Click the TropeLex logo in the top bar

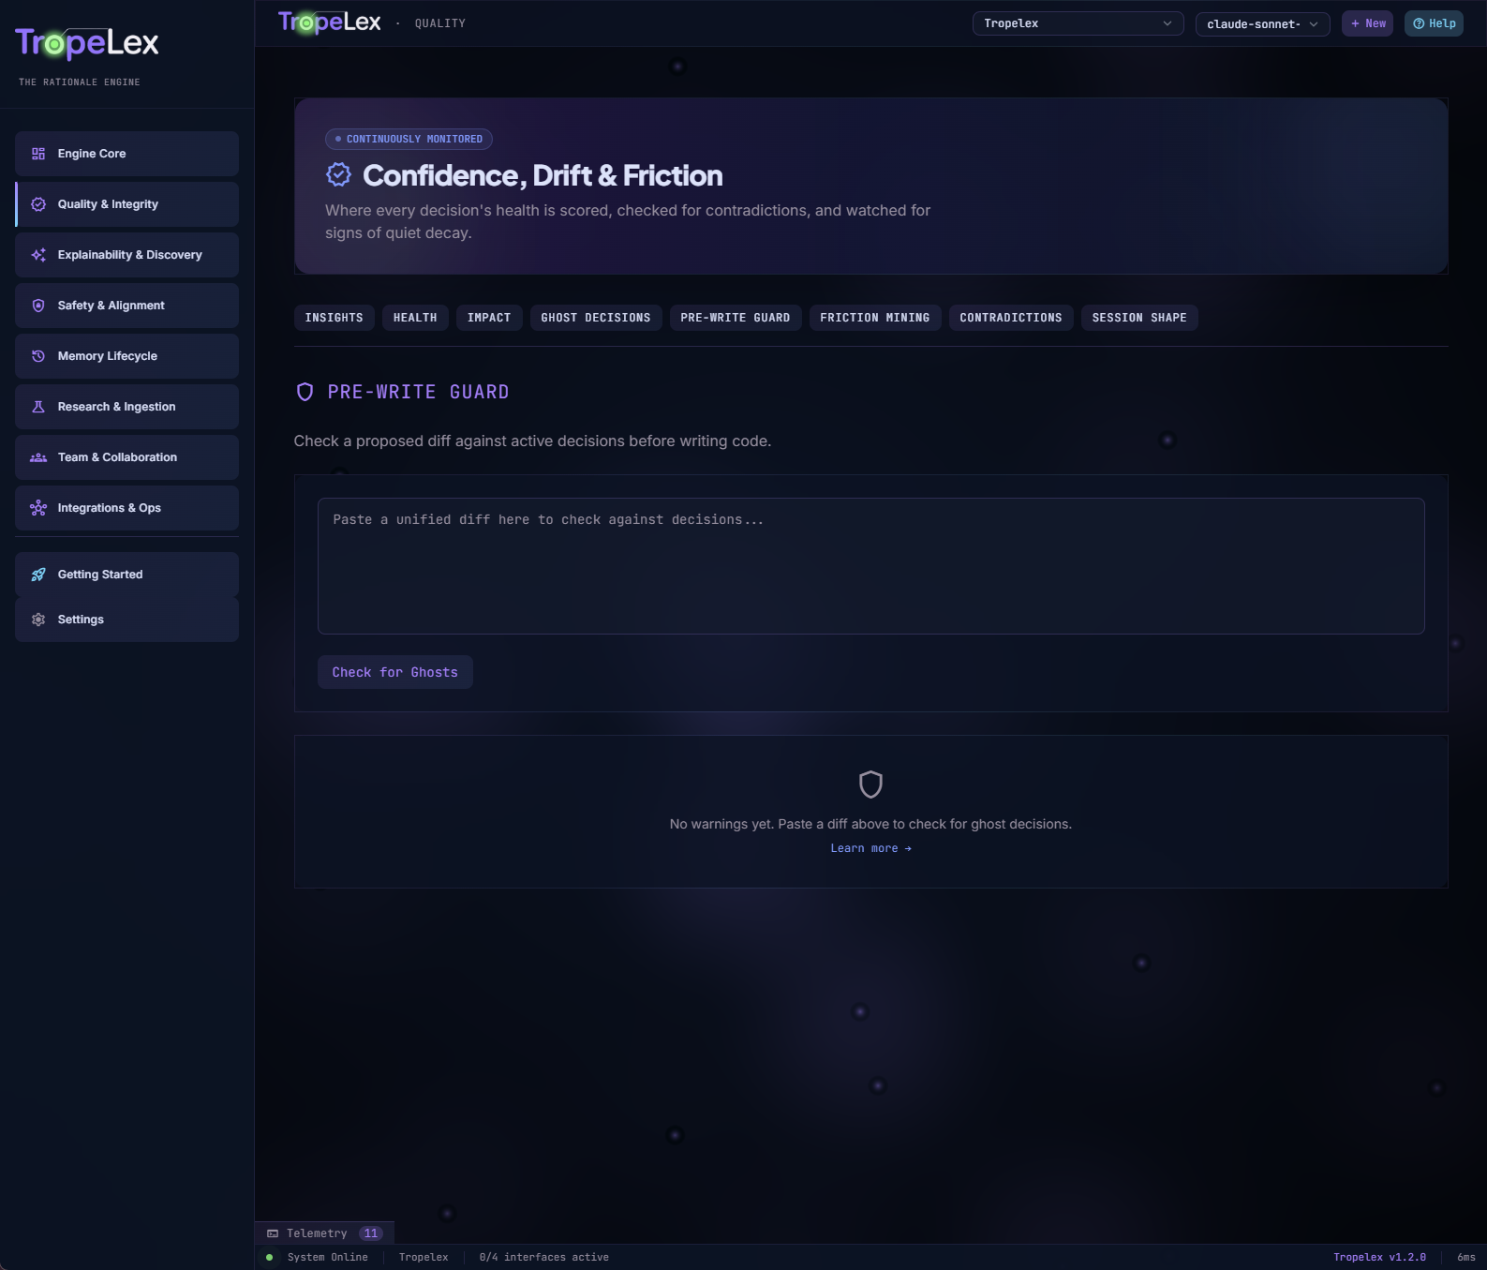coord(330,22)
